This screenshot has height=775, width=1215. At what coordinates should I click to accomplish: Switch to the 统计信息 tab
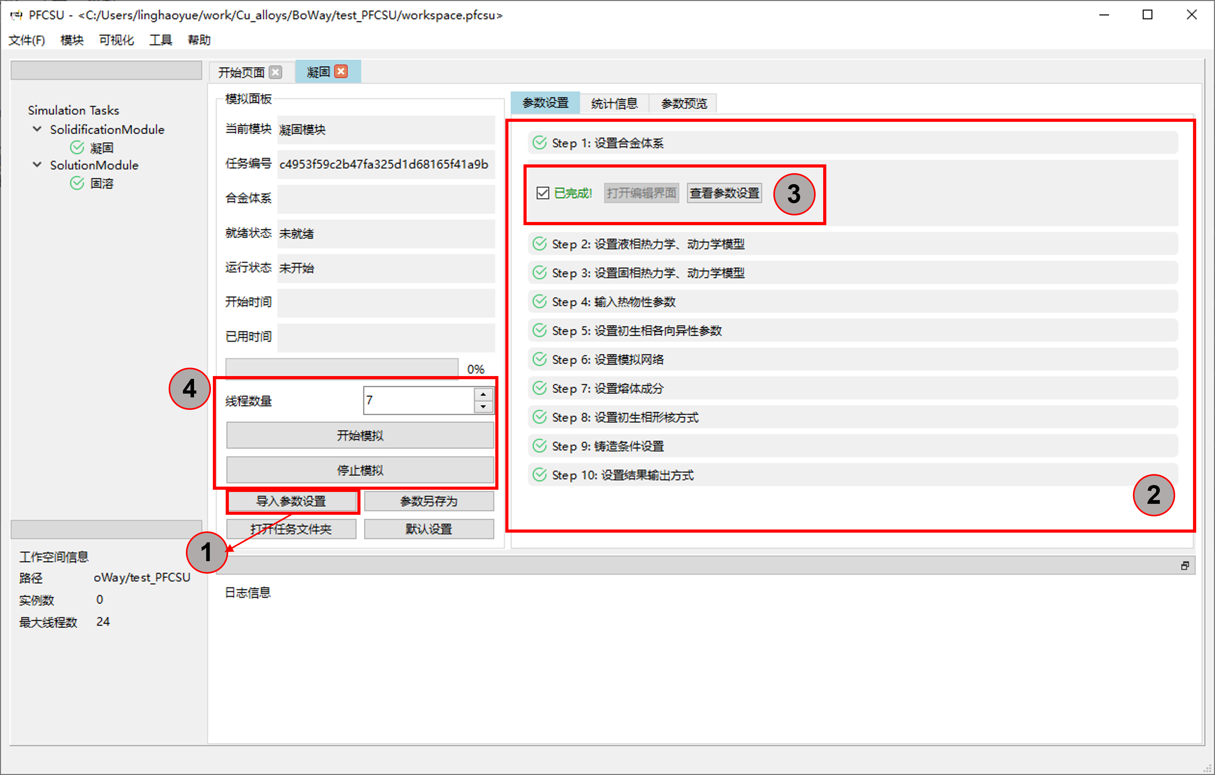click(x=614, y=103)
